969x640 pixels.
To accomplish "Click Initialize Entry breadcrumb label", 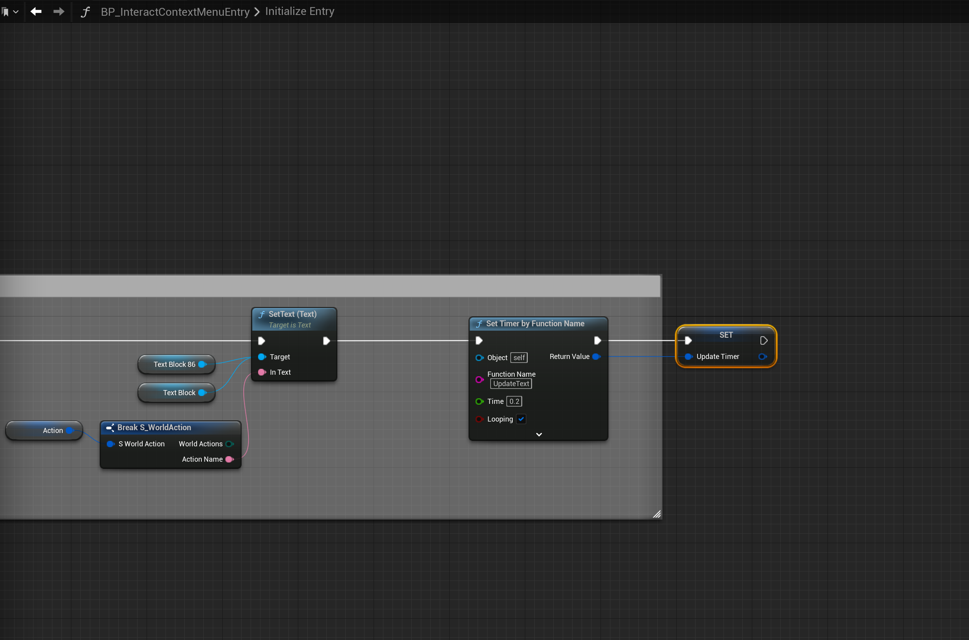I will click(299, 11).
